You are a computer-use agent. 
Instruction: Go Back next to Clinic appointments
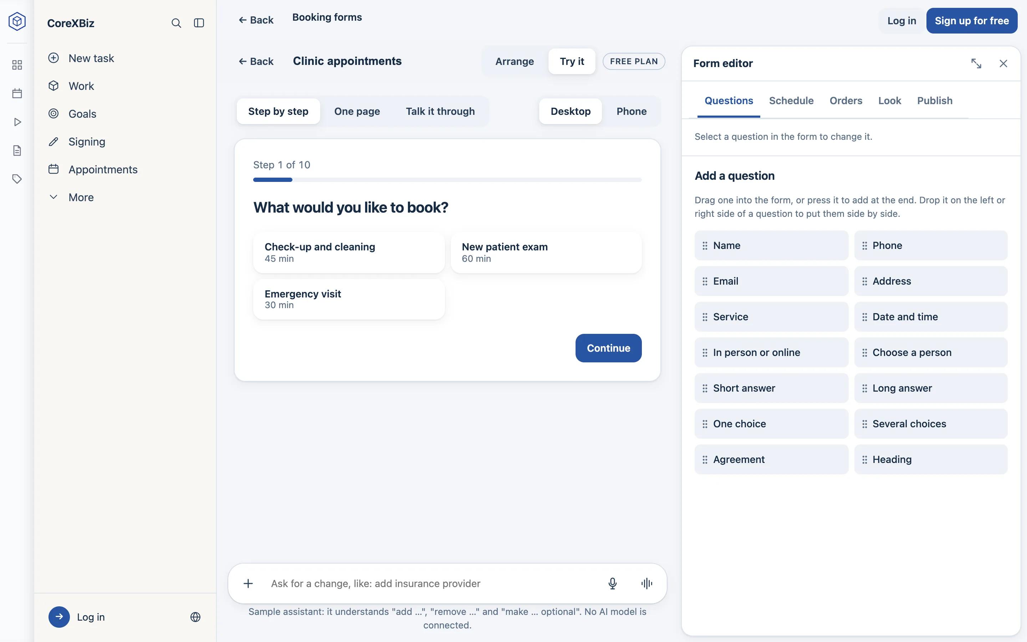coord(256,61)
